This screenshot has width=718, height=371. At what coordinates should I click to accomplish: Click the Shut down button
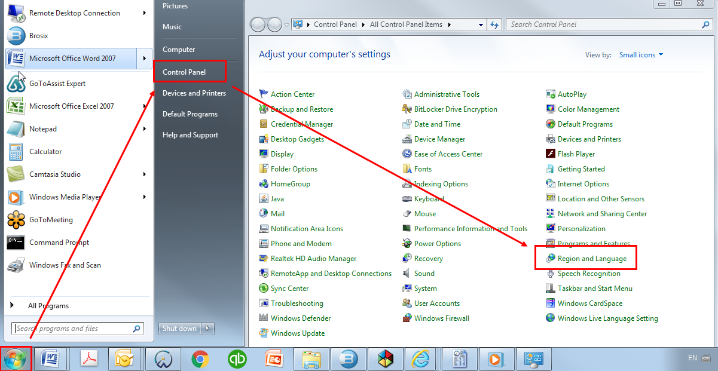click(x=180, y=329)
